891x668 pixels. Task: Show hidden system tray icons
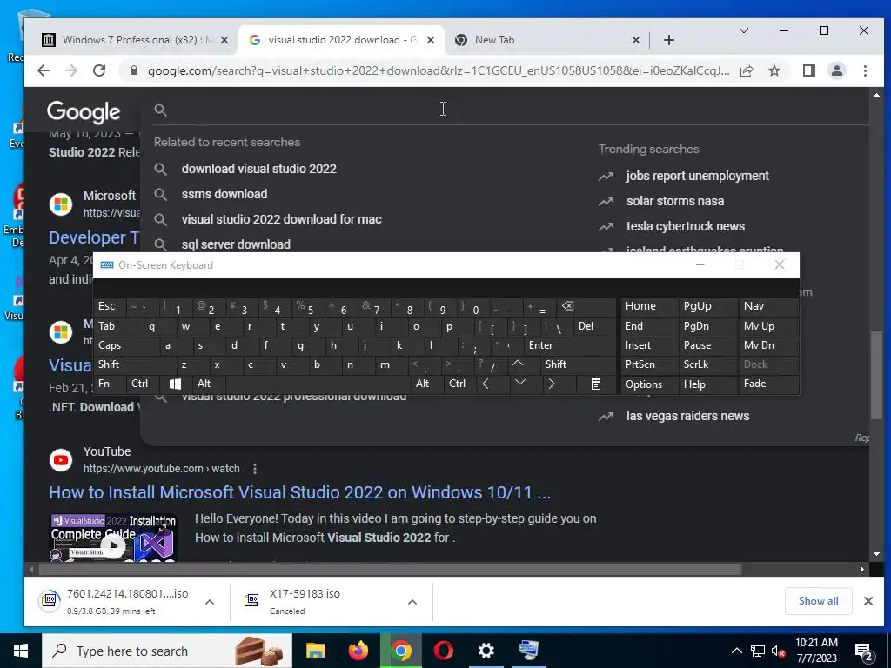coord(736,651)
